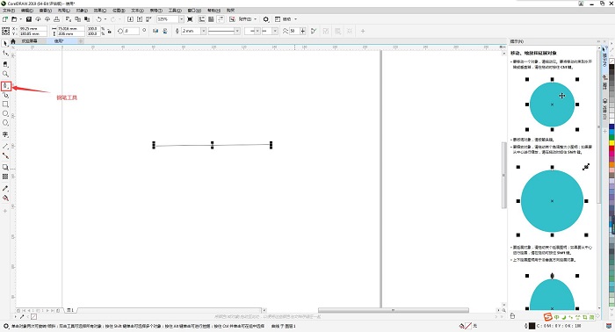Select the Interactive Fill tool

pos(5,198)
